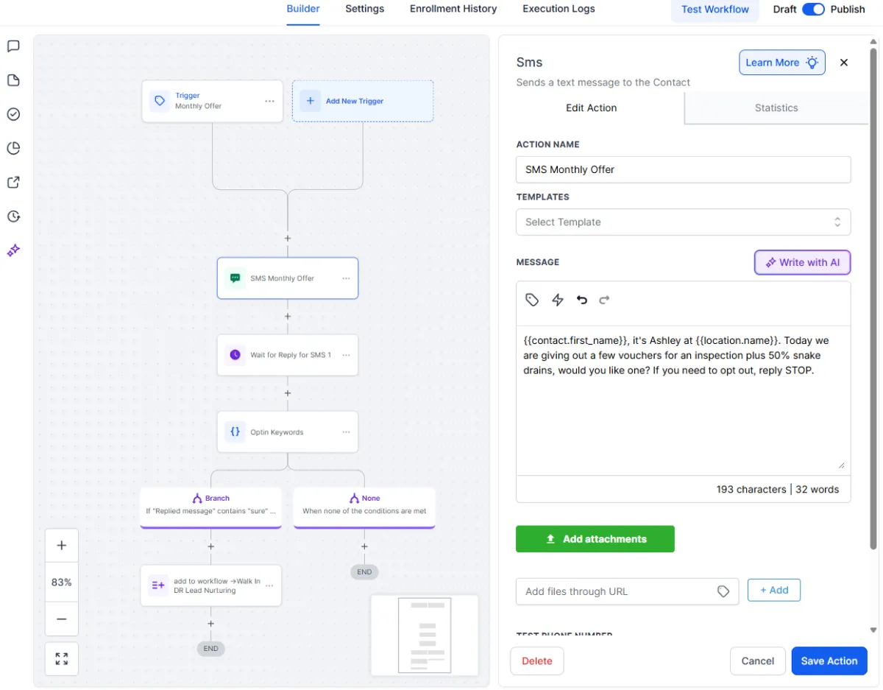Open the history clock icon in left sidebar
Image resolution: width=883 pixels, height=690 pixels.
[x=13, y=216]
